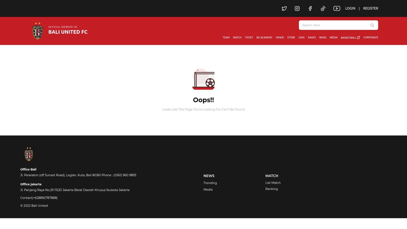Screen dimensions: 407x229
Task: Click the Ranking footer link
Action: point(272,189)
